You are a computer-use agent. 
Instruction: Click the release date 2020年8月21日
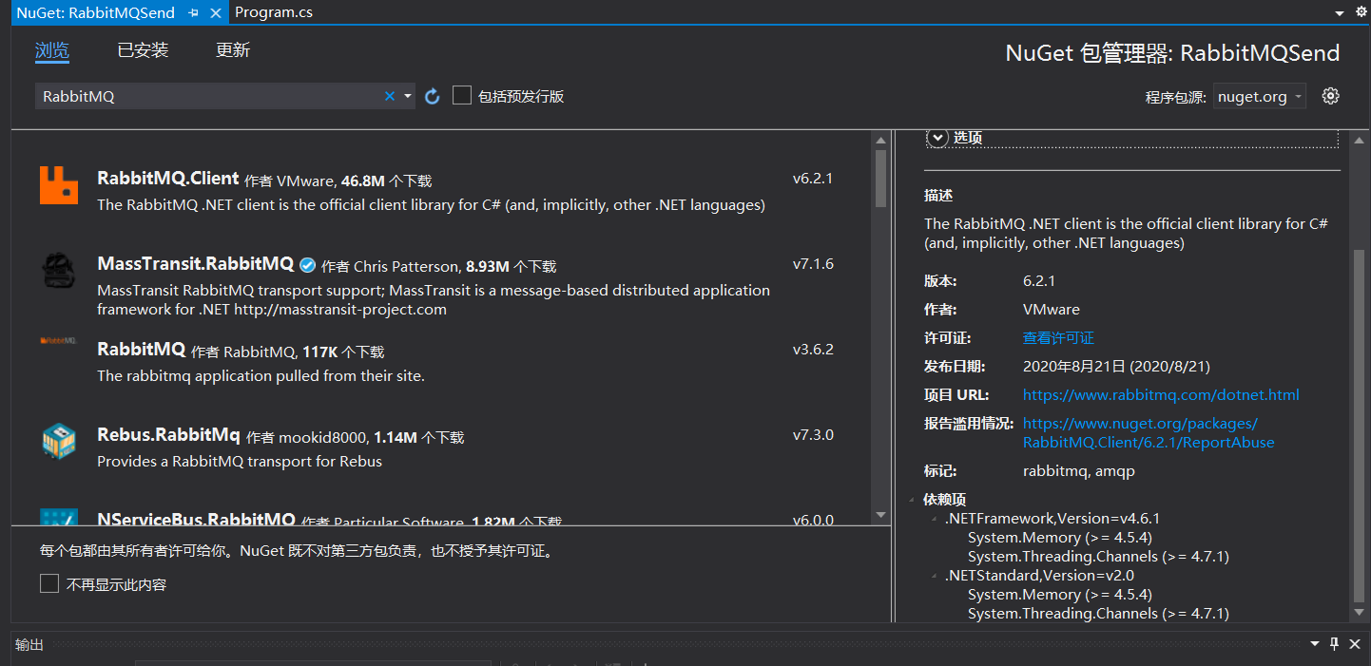(x=1116, y=367)
